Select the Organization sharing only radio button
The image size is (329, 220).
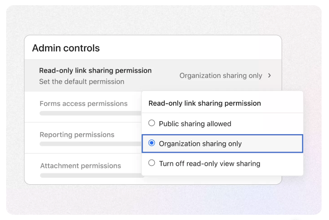pyautogui.click(x=152, y=143)
